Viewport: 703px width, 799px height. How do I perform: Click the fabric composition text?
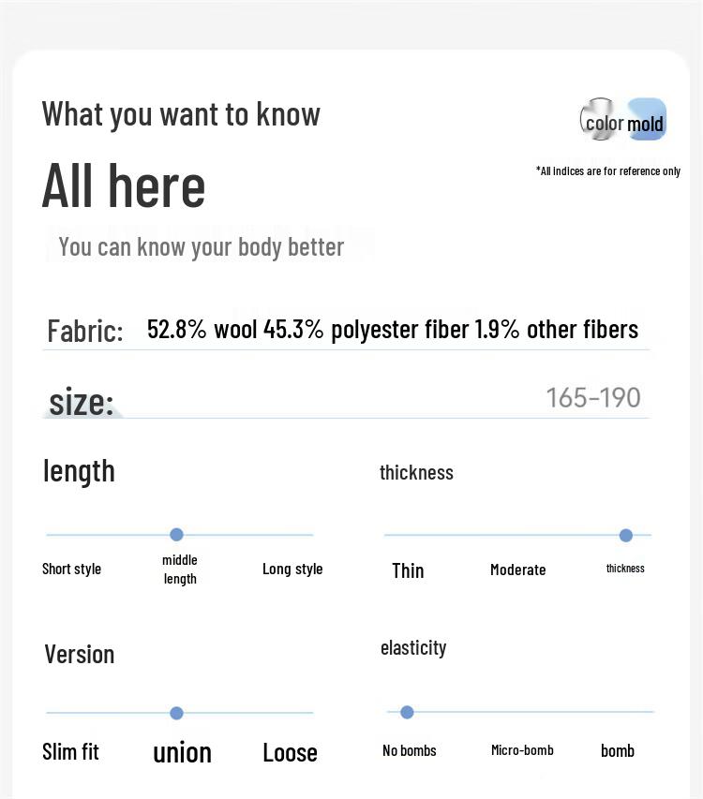(392, 329)
